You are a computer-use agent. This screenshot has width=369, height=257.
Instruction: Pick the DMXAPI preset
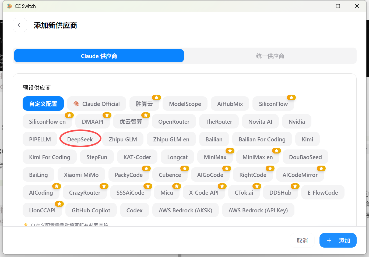click(93, 121)
